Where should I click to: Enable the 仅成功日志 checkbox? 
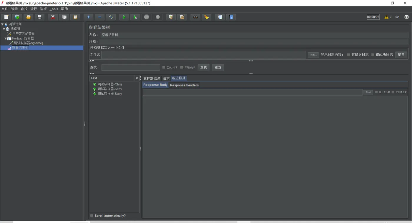(x=373, y=55)
